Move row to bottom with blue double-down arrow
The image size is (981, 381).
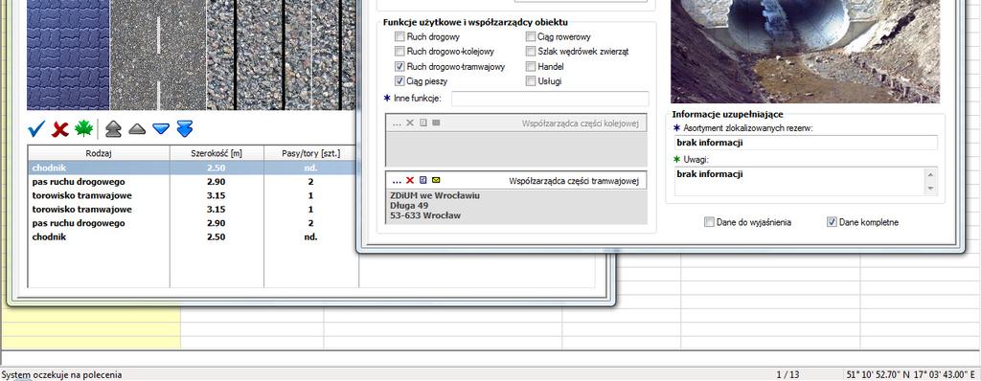185,129
